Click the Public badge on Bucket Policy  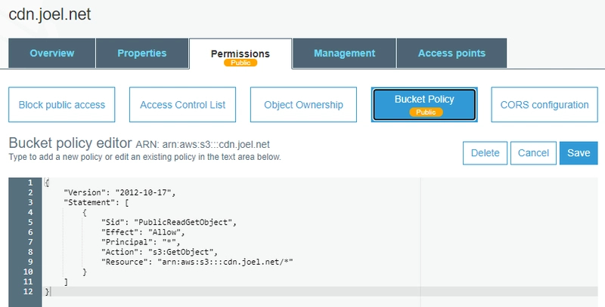(x=424, y=112)
